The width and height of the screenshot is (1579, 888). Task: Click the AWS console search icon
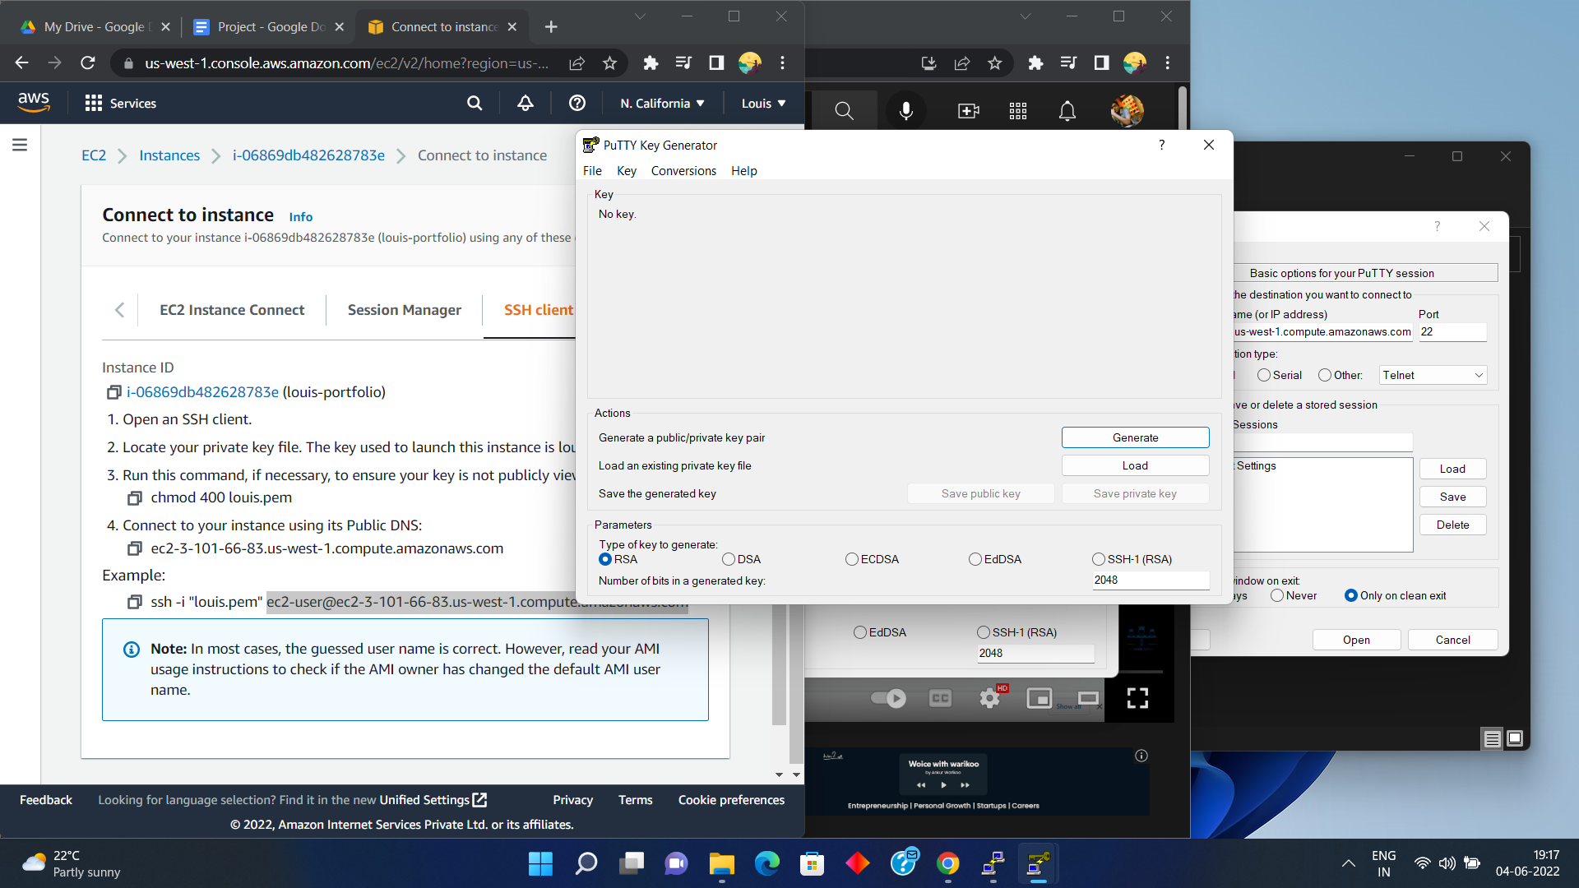point(475,103)
